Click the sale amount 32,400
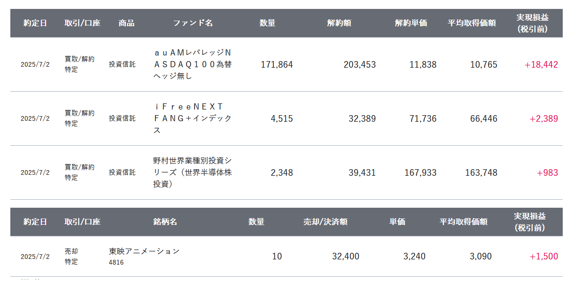 tap(345, 257)
